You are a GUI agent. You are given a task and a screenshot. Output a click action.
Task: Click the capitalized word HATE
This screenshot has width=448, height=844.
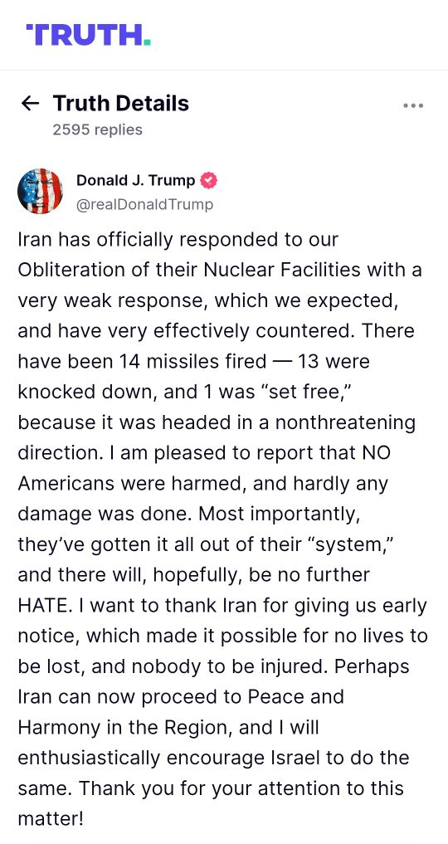(43, 606)
